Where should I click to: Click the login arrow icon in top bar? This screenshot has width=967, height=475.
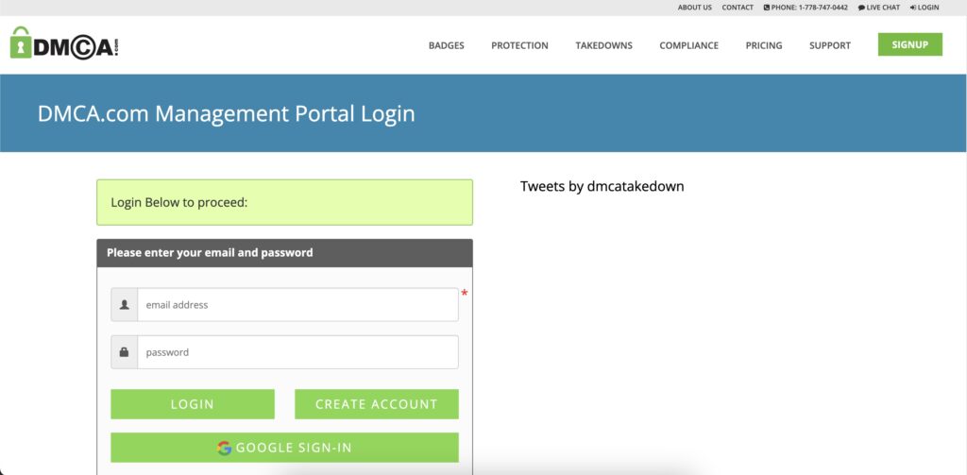913,8
